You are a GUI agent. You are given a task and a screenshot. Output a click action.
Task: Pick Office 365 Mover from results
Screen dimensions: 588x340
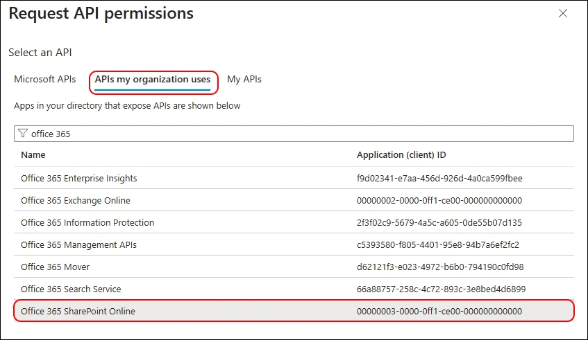tap(55, 267)
